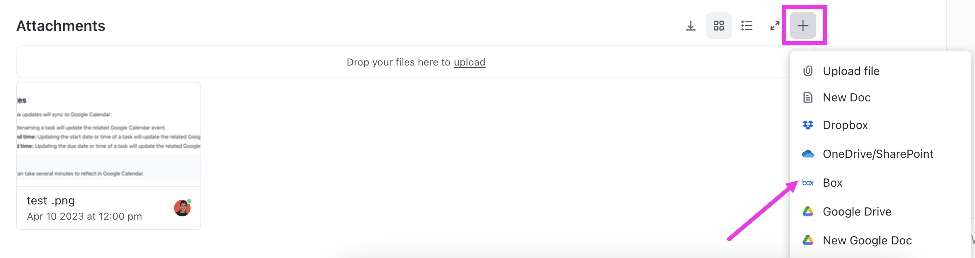975x258 pixels.
Task: Open the test .png attachment
Action: [x=50, y=200]
